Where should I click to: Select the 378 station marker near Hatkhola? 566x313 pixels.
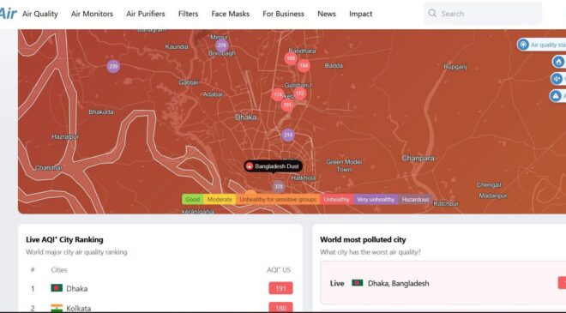[279, 187]
